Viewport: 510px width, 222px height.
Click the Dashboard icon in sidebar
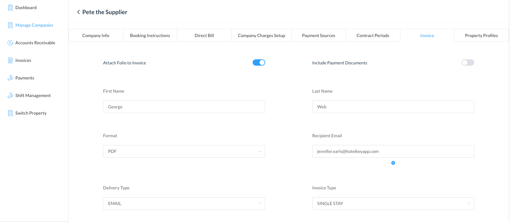click(10, 8)
